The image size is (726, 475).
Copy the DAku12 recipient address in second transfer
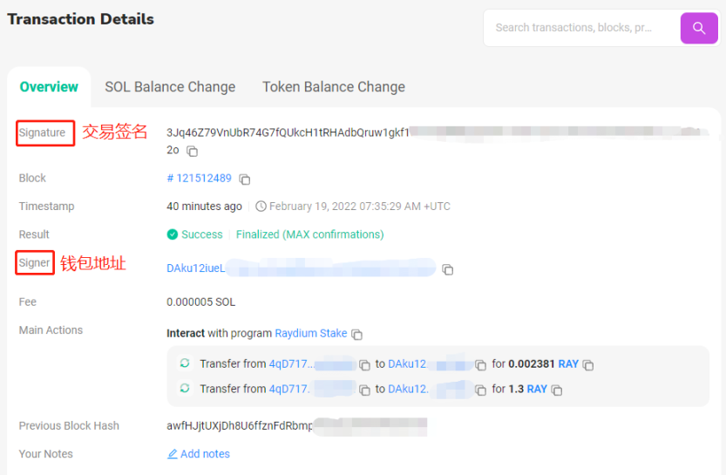[x=480, y=390]
